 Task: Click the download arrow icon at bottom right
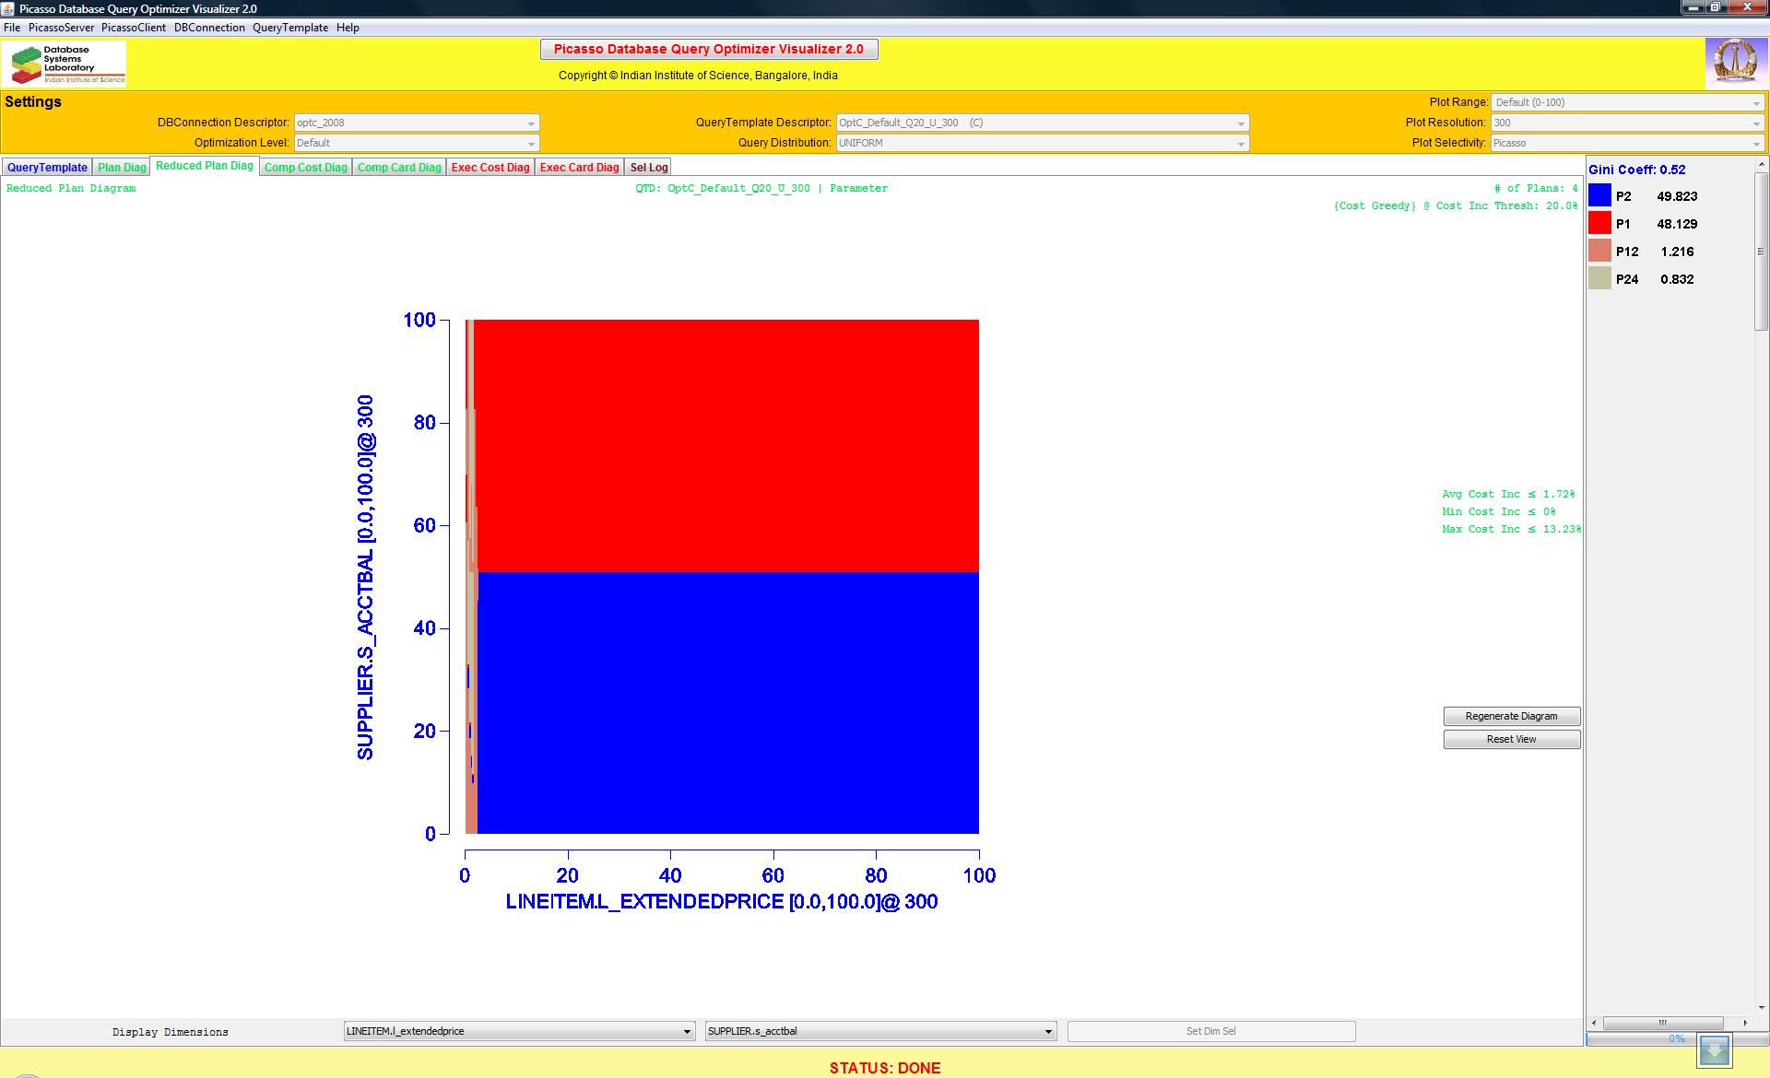[1715, 1049]
